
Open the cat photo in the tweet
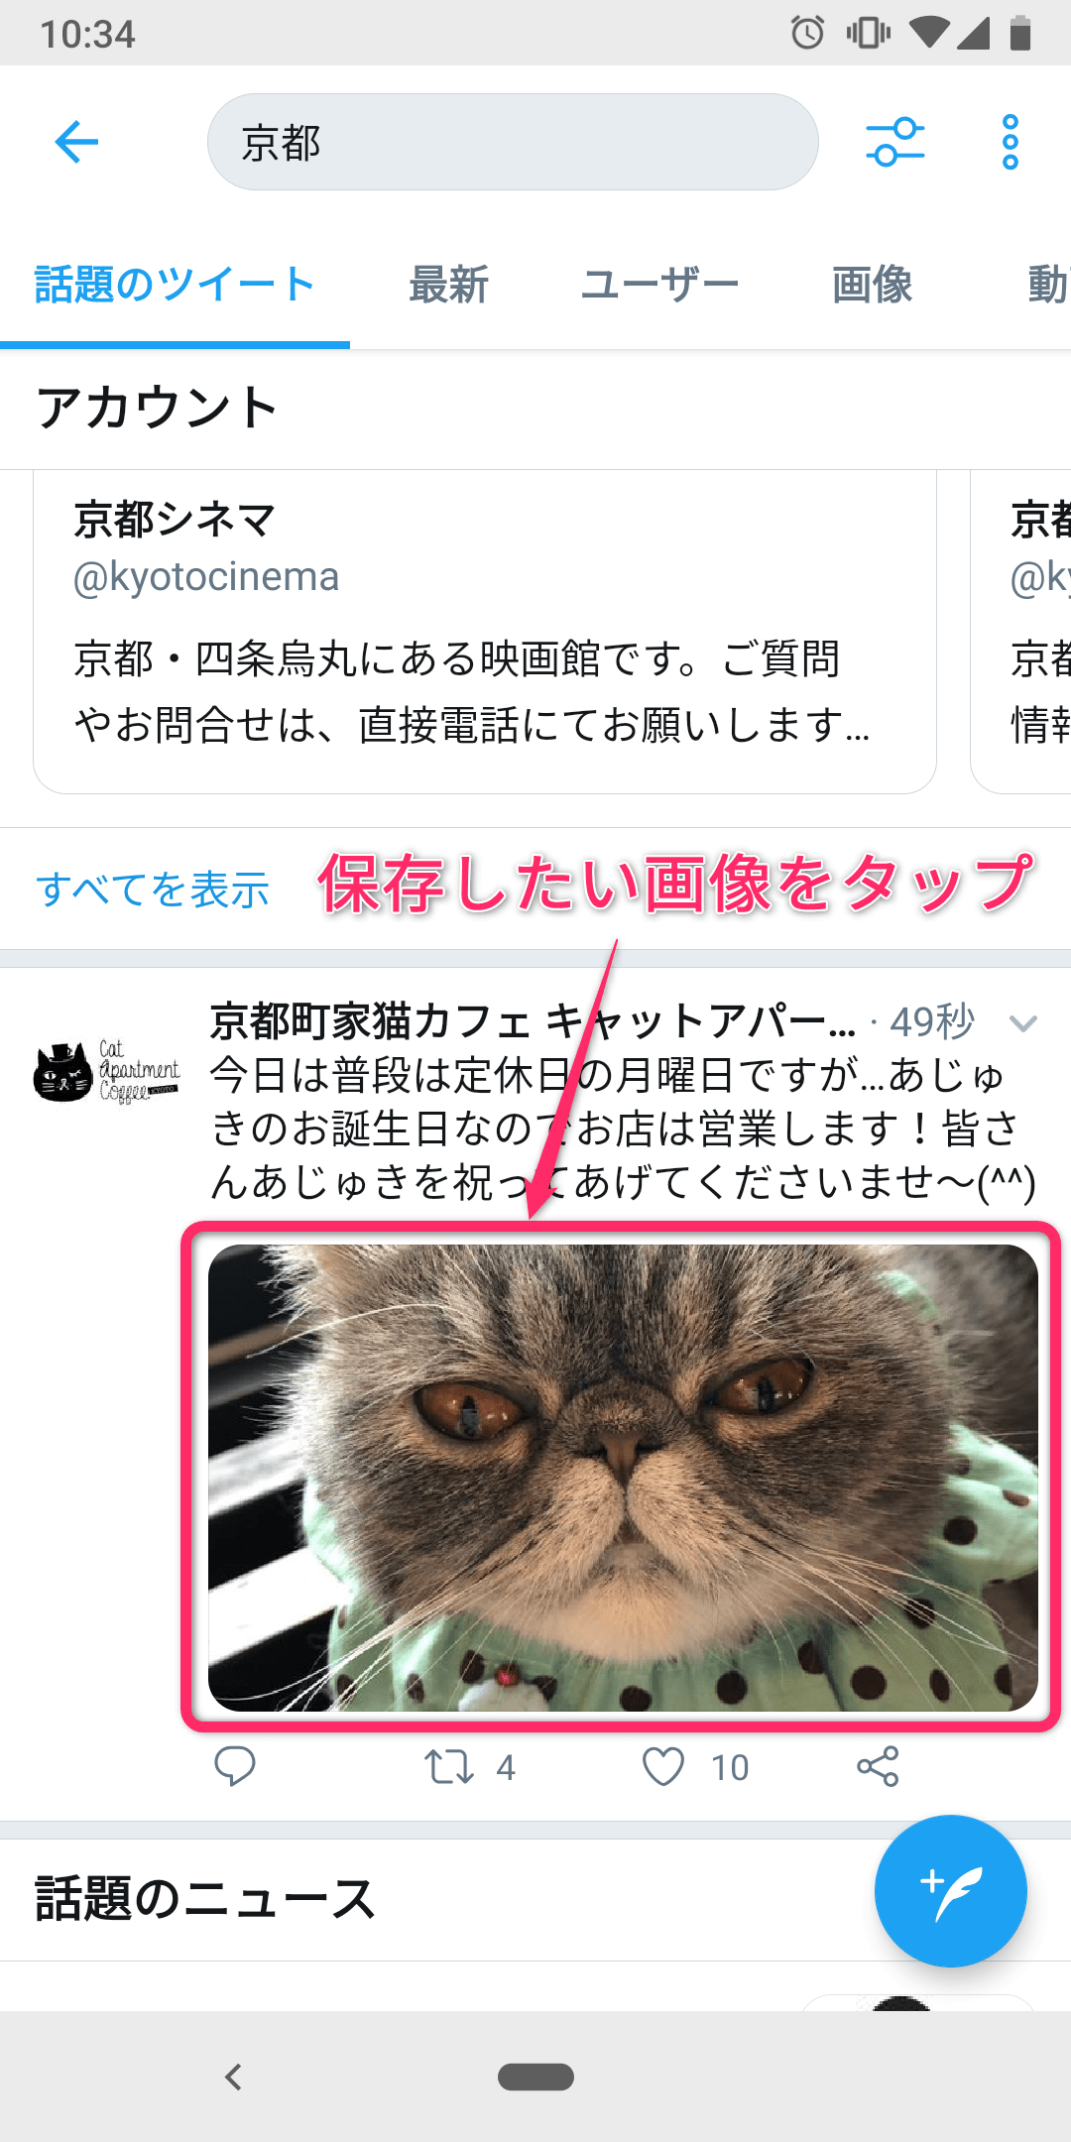pos(623,1478)
